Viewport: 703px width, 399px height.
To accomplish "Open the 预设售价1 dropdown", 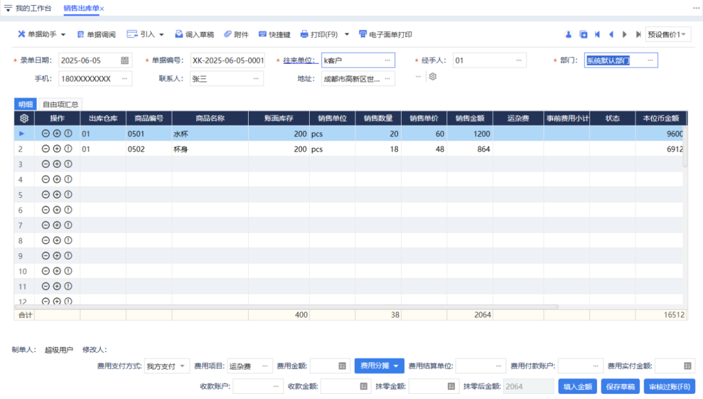I will click(x=667, y=34).
